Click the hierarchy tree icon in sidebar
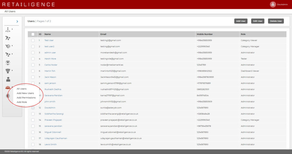Image resolution: width=292 pixels, height=154 pixels. pos(8,30)
